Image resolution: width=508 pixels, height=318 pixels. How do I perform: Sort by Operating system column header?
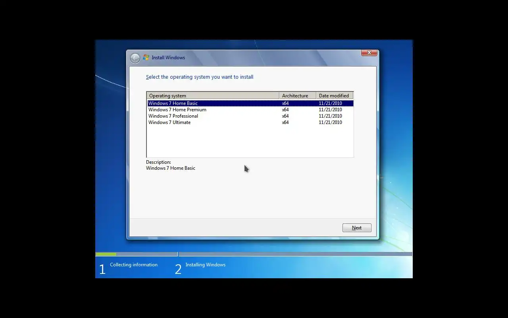213,96
